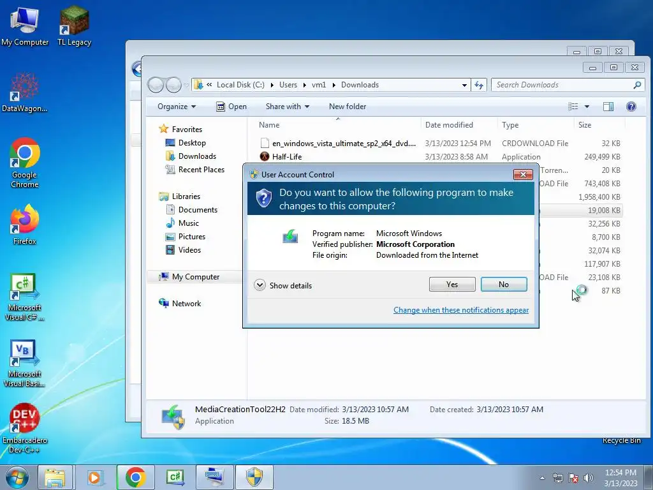
Task: Open address bar history dropdown
Action: tap(464, 85)
